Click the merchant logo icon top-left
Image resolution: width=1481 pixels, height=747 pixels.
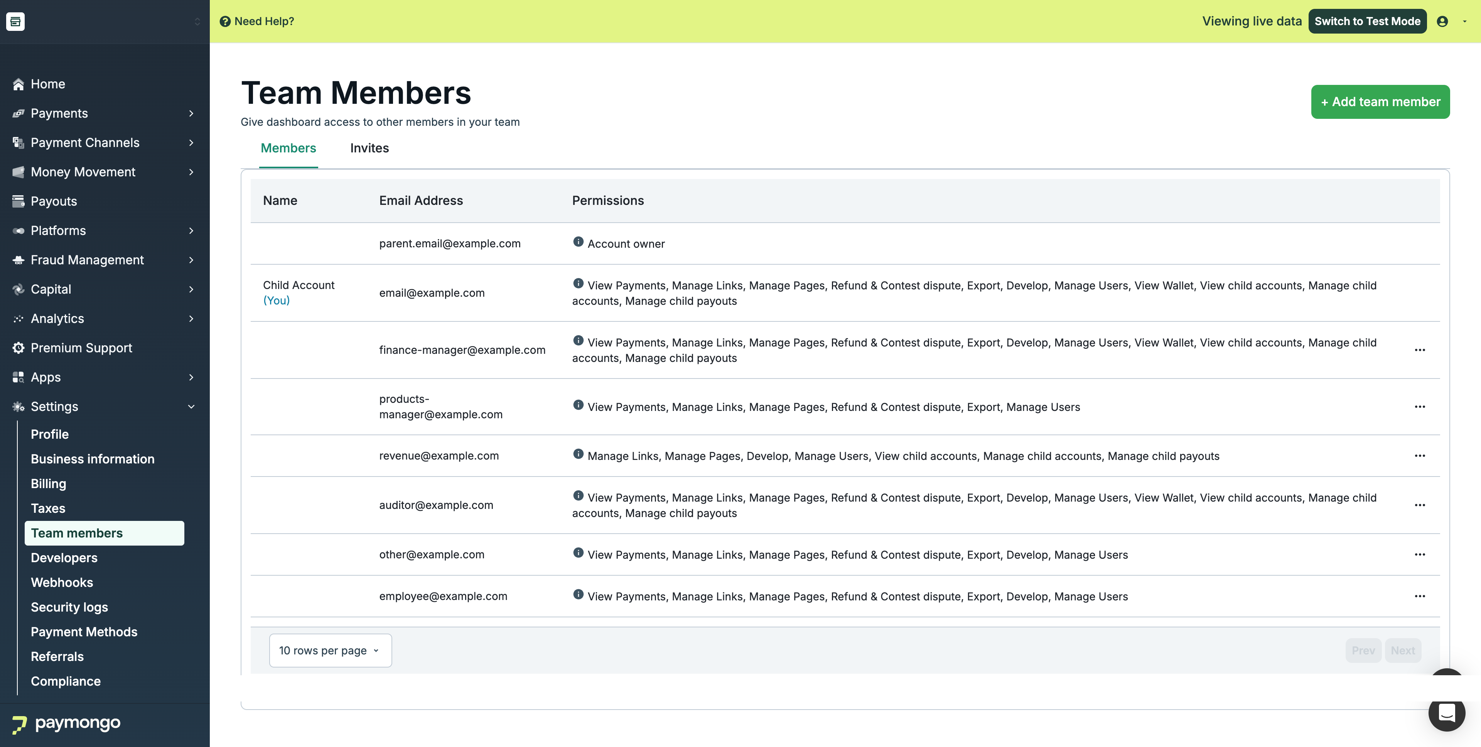[x=15, y=21]
